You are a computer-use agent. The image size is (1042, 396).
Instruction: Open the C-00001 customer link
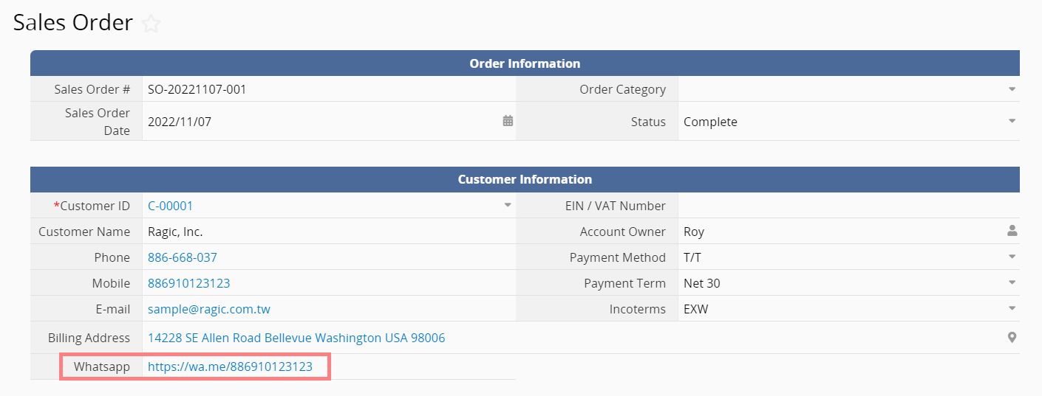point(170,206)
